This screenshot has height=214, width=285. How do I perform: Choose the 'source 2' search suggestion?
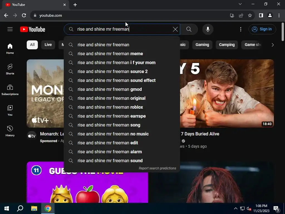click(122, 72)
